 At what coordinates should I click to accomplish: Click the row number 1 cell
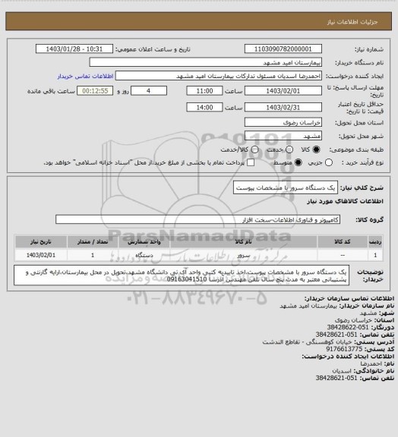click(375, 255)
